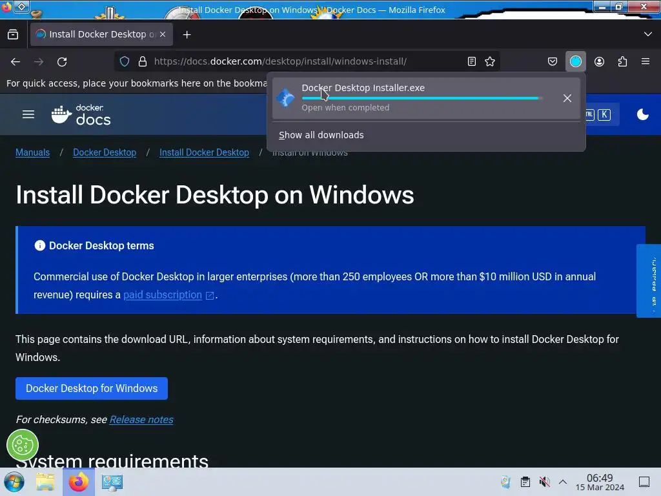661x496 pixels.
Task: Reload the current page
Action: (62, 61)
